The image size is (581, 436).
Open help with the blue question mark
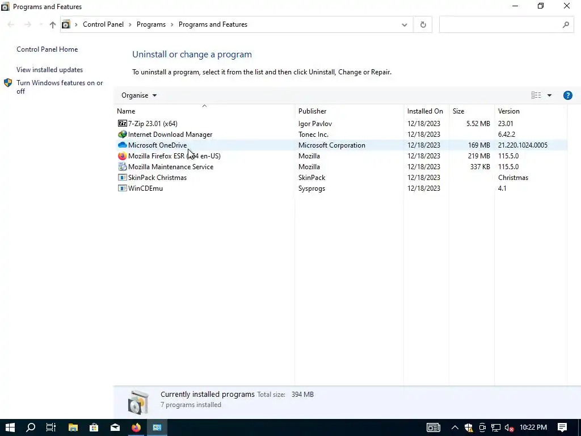point(567,95)
